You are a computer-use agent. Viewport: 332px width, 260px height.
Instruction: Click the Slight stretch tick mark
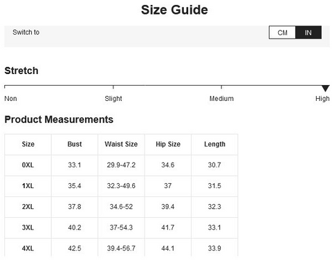pos(113,87)
